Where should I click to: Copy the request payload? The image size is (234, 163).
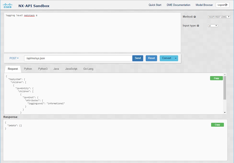(216, 78)
